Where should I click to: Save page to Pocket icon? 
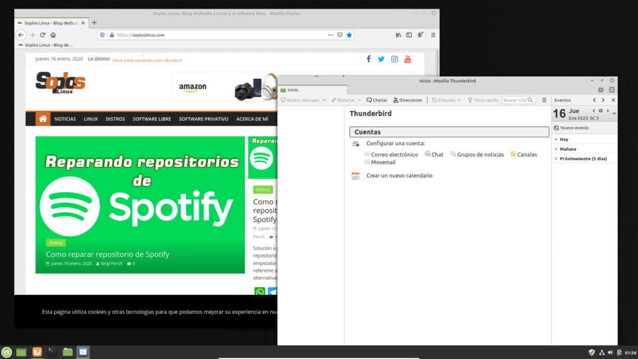[x=340, y=35]
